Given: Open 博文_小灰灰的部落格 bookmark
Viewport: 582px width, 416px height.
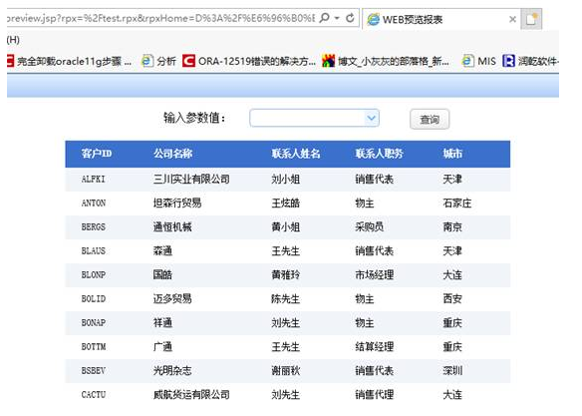Looking at the screenshot, I should pos(386,61).
